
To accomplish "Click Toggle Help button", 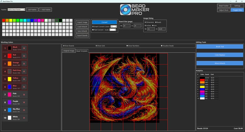I will 237,10.
